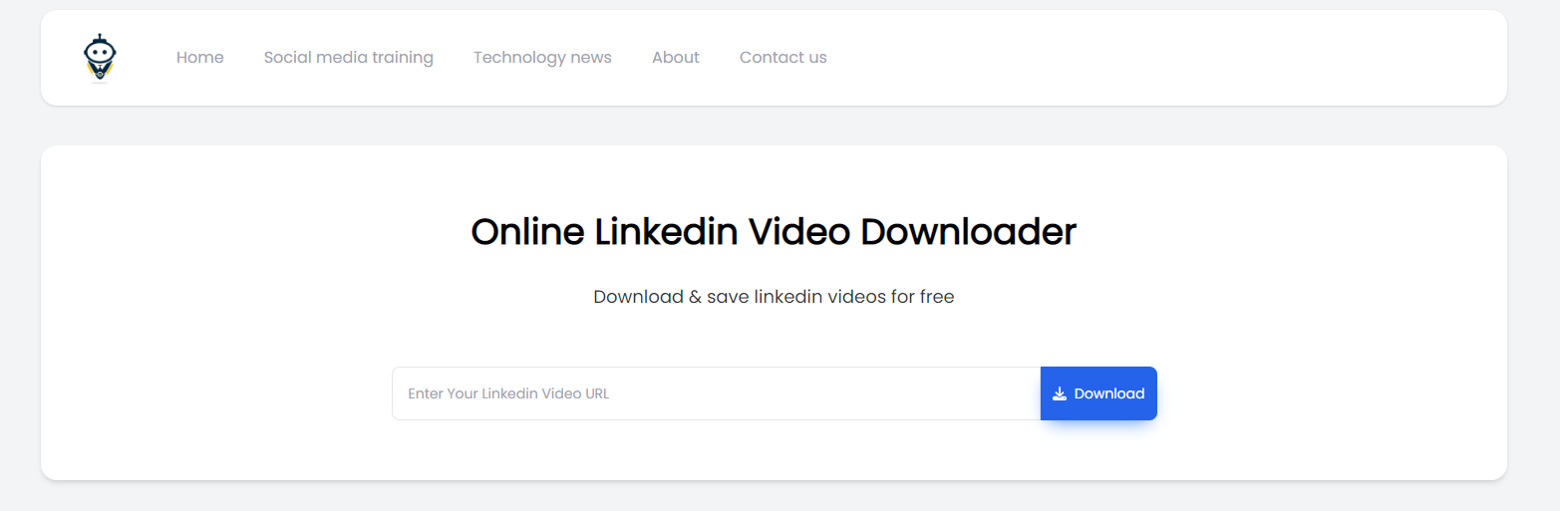Open the Home menu link
The image size is (1560, 511).
coord(200,58)
